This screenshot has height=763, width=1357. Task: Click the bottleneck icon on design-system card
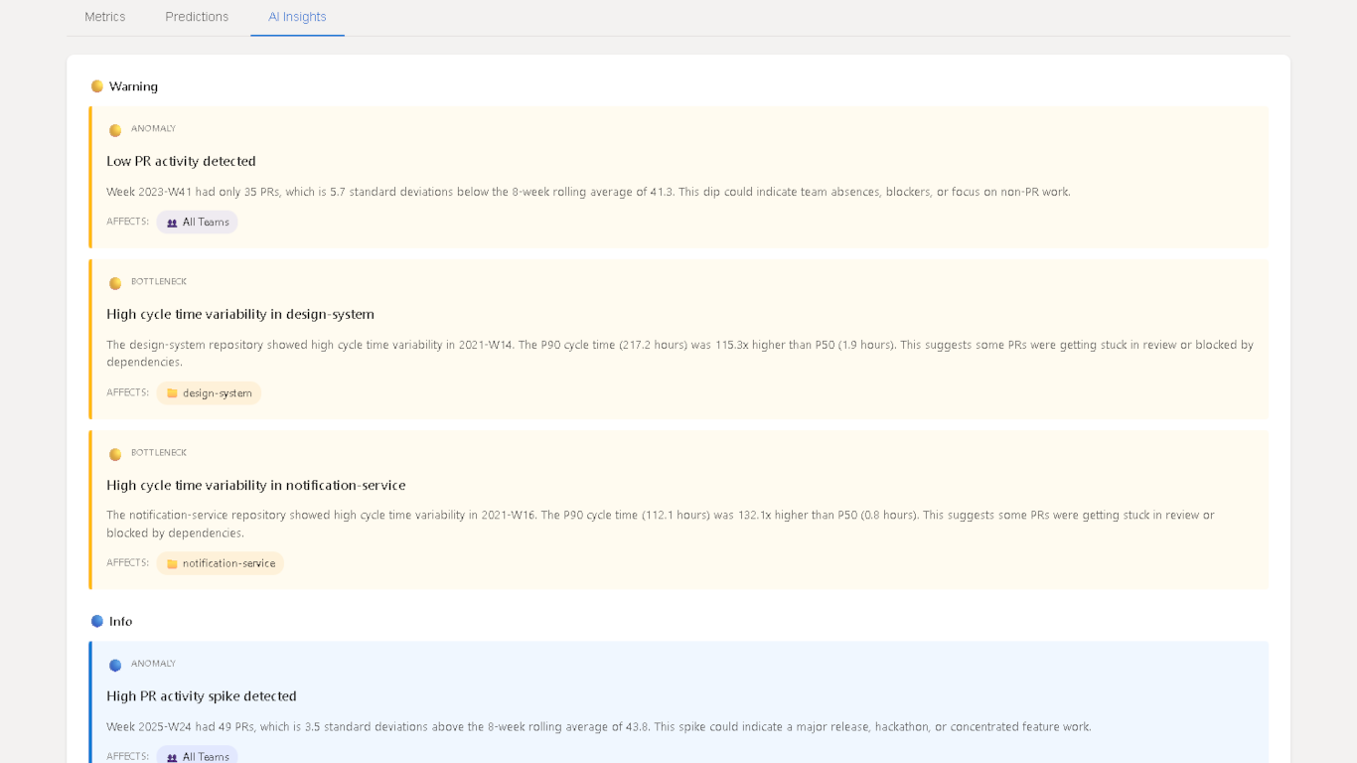coord(115,283)
